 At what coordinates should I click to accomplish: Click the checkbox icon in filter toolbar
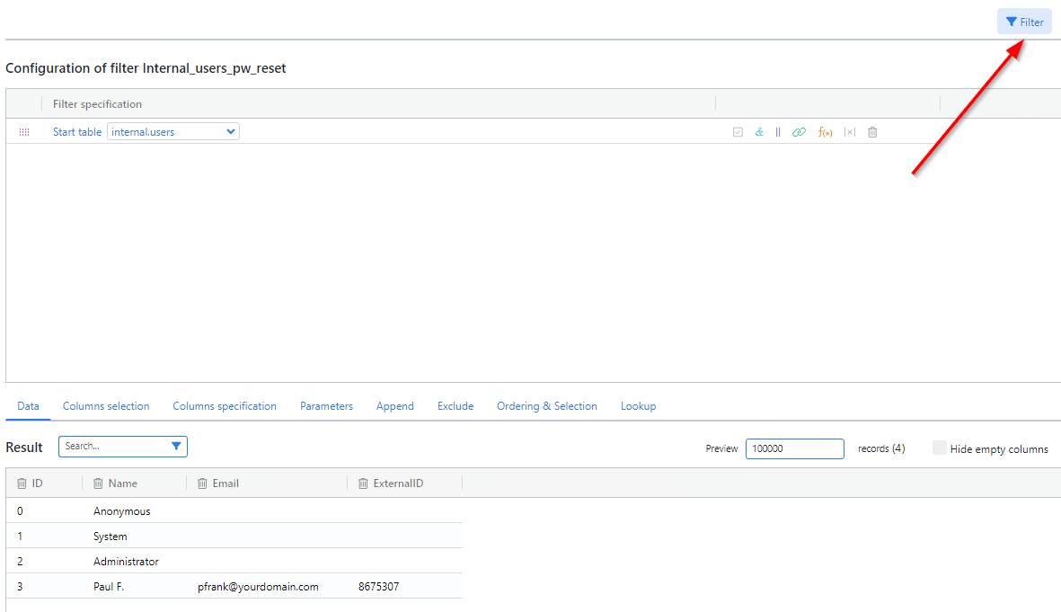[x=738, y=132]
